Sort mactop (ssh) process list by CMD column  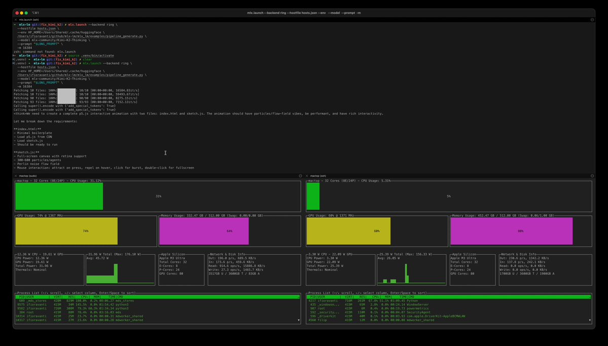pos(411,297)
